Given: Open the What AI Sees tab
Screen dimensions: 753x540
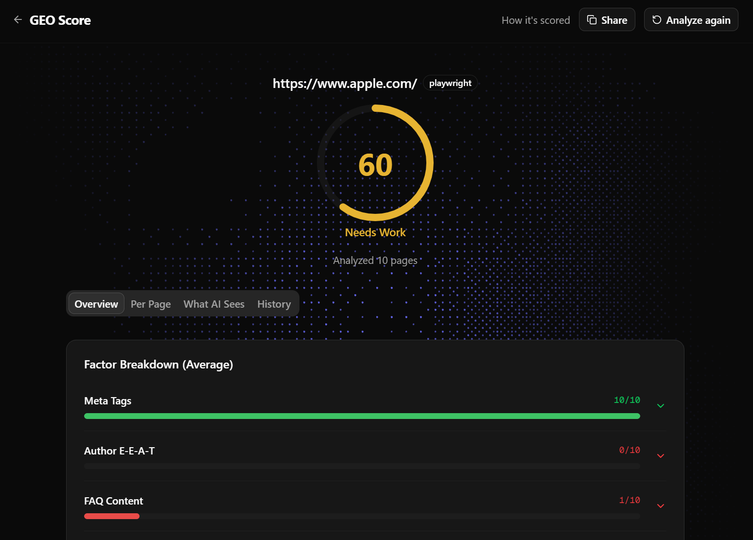Looking at the screenshot, I should pyautogui.click(x=214, y=304).
